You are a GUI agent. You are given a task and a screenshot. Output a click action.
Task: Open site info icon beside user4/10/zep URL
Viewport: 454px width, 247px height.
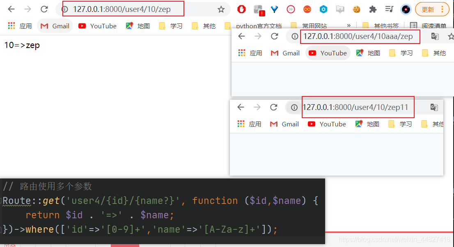65,9
